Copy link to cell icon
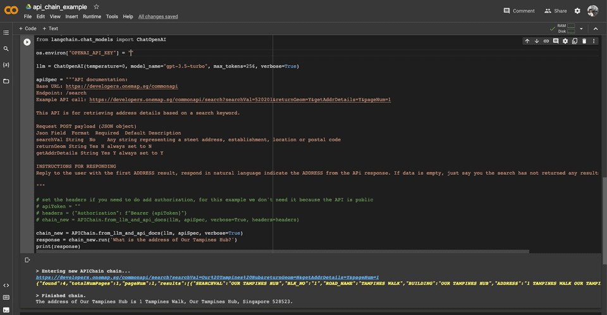The width and height of the screenshot is (607, 315). tap(546, 41)
